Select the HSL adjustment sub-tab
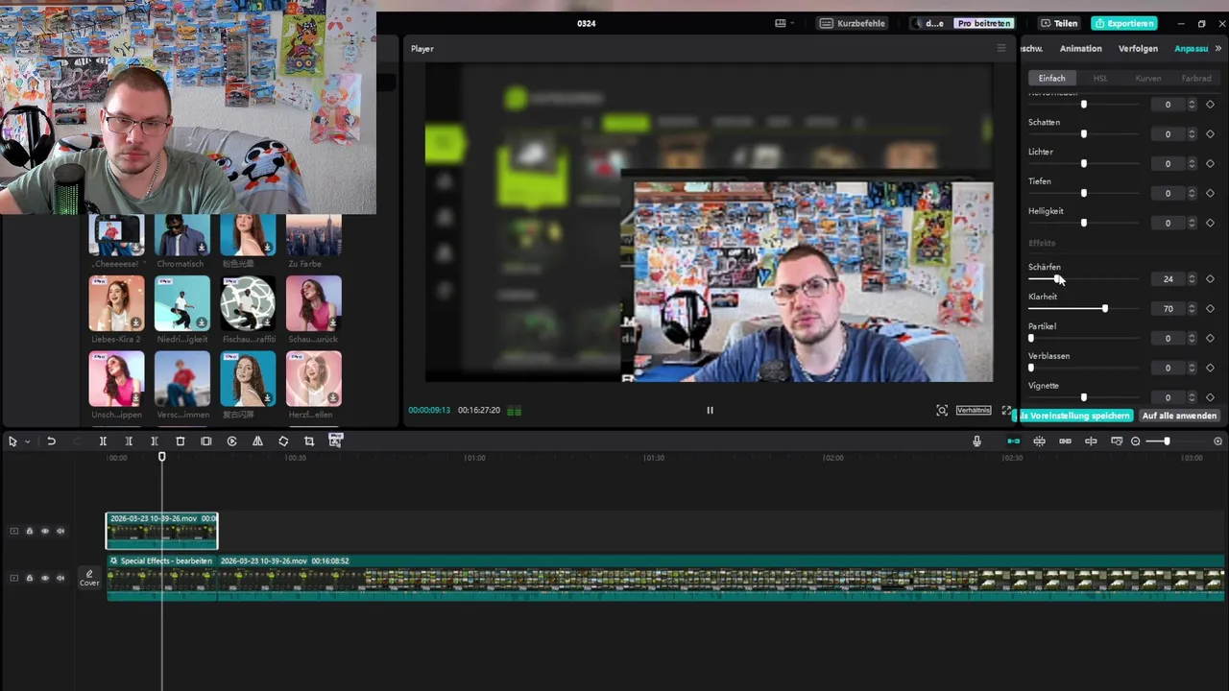This screenshot has width=1229, height=691. point(1100,78)
